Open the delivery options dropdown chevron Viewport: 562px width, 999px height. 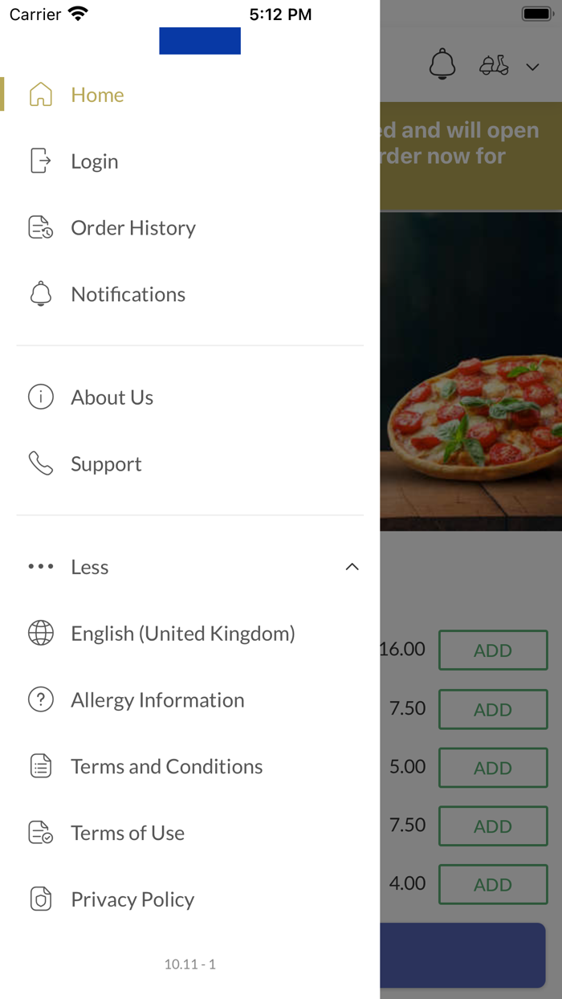[532, 67]
